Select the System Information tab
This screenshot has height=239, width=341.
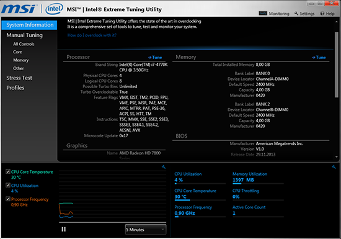29,25
